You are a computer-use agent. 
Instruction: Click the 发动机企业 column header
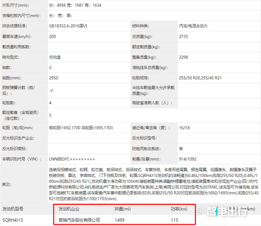[69, 209]
